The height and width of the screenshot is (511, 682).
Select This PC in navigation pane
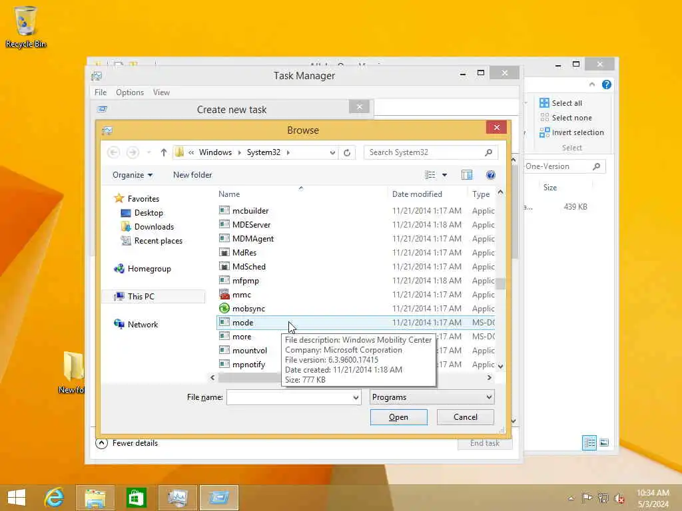pyautogui.click(x=141, y=296)
